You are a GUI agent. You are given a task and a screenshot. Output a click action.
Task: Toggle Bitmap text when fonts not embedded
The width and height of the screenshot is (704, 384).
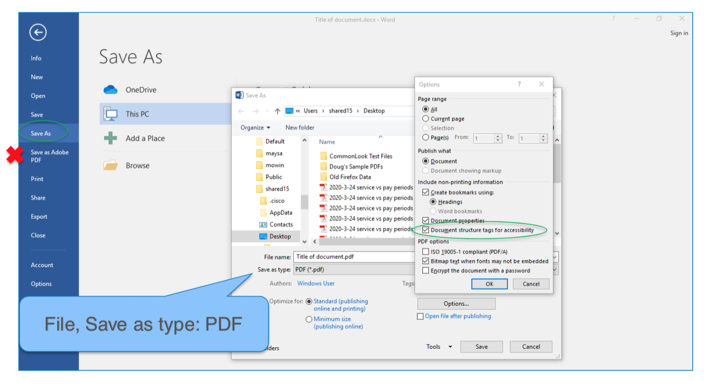pos(426,261)
